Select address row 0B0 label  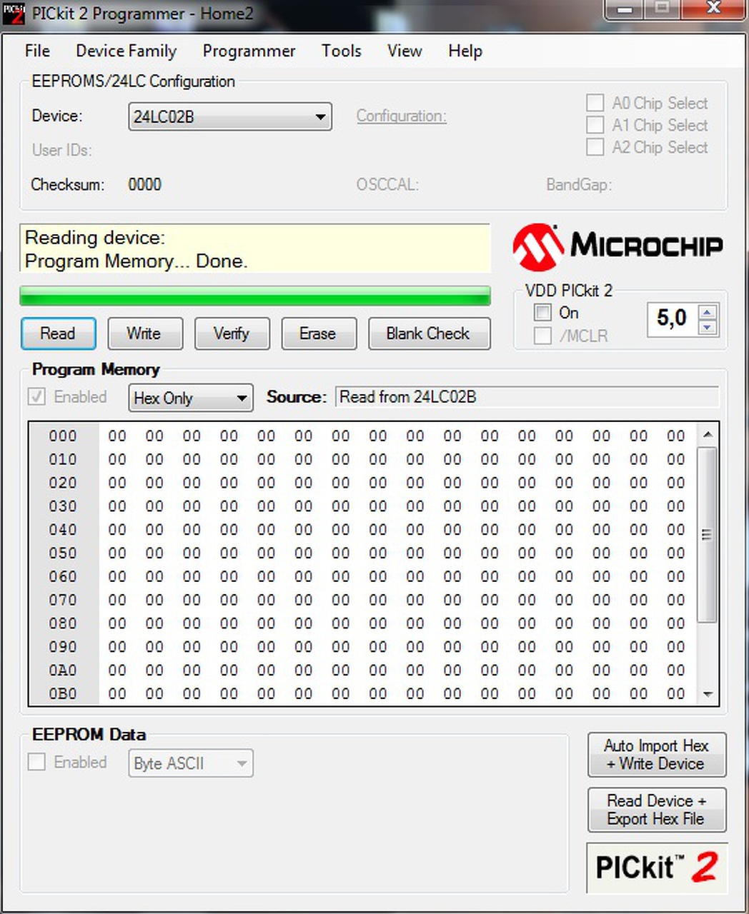click(x=63, y=693)
